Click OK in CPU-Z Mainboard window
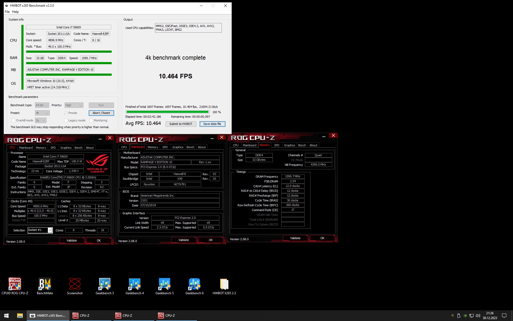The height and width of the screenshot is (321, 513). click(211, 240)
